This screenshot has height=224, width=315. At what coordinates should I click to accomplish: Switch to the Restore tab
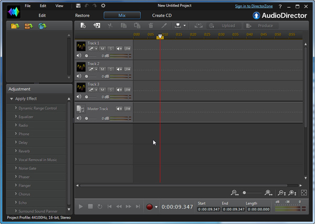pos(82,15)
